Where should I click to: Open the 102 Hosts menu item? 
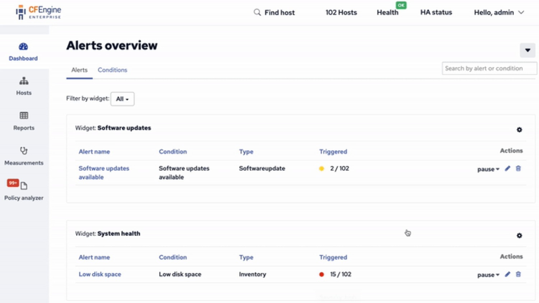tap(341, 13)
